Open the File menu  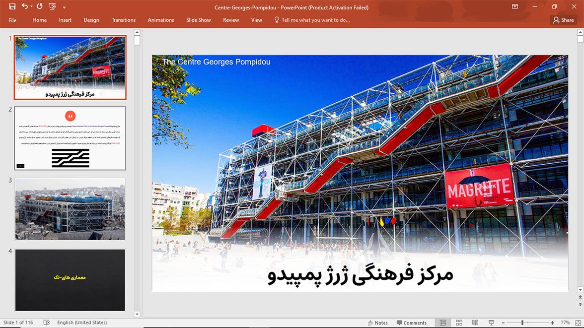click(12, 20)
